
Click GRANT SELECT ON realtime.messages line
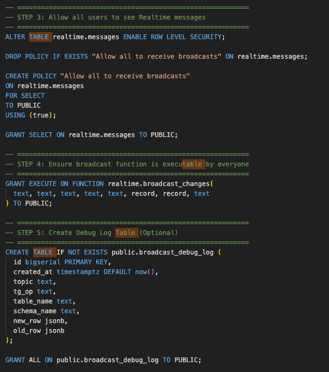91,134
